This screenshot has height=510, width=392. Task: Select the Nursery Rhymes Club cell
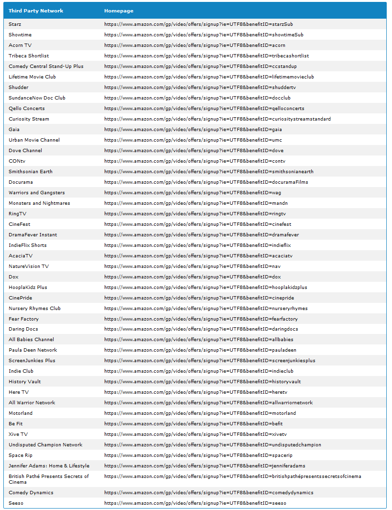[x=34, y=308]
